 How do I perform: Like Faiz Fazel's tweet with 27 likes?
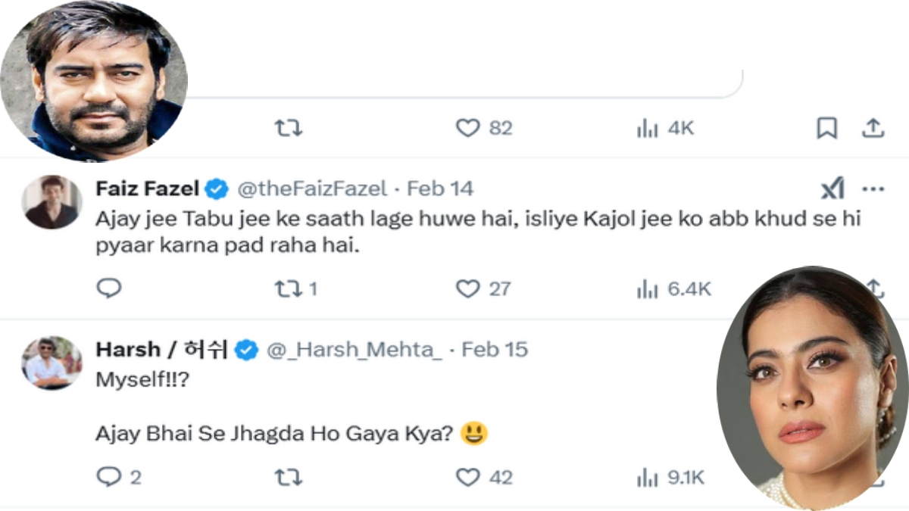468,288
